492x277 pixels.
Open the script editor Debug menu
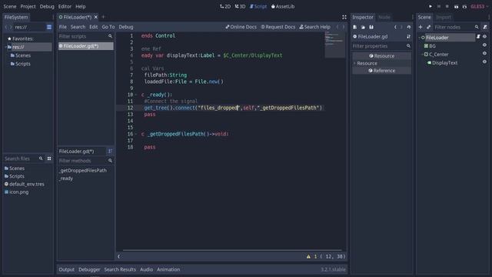pos(126,27)
